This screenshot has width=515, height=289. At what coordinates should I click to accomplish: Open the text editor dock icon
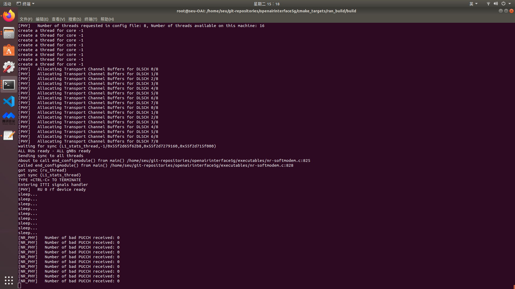coord(9,135)
